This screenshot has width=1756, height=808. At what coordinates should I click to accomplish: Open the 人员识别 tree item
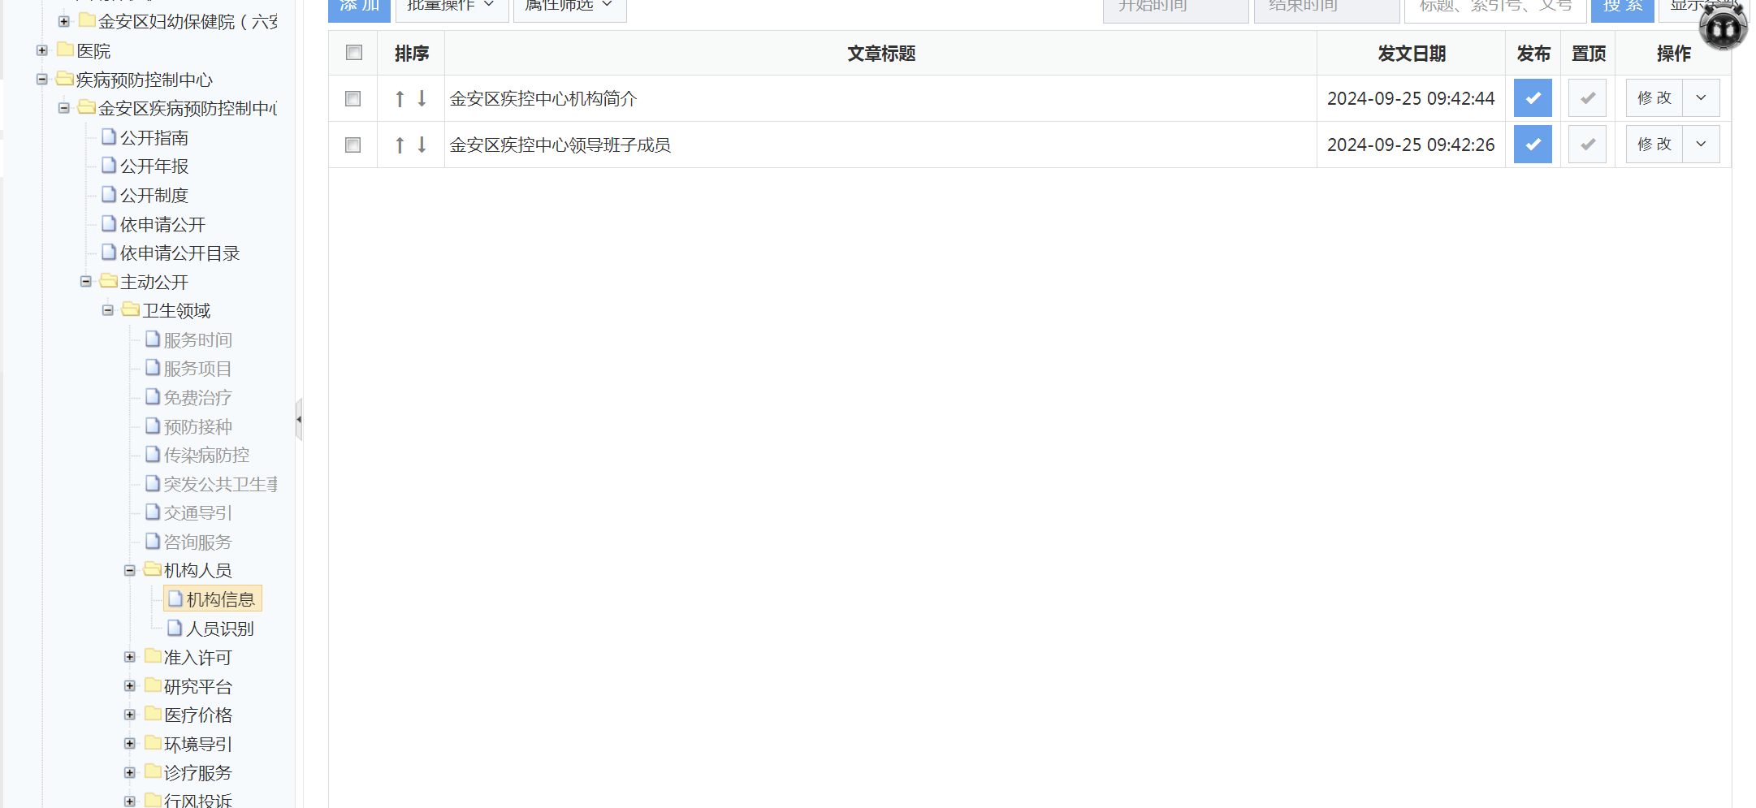coord(219,629)
